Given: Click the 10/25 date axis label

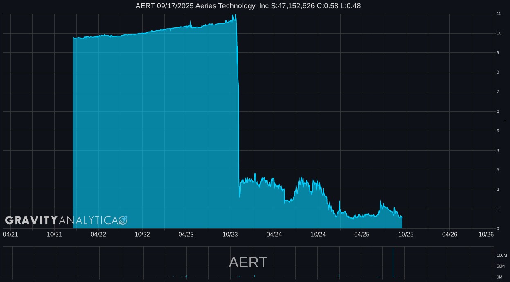Looking at the screenshot, I should pos(406,234).
